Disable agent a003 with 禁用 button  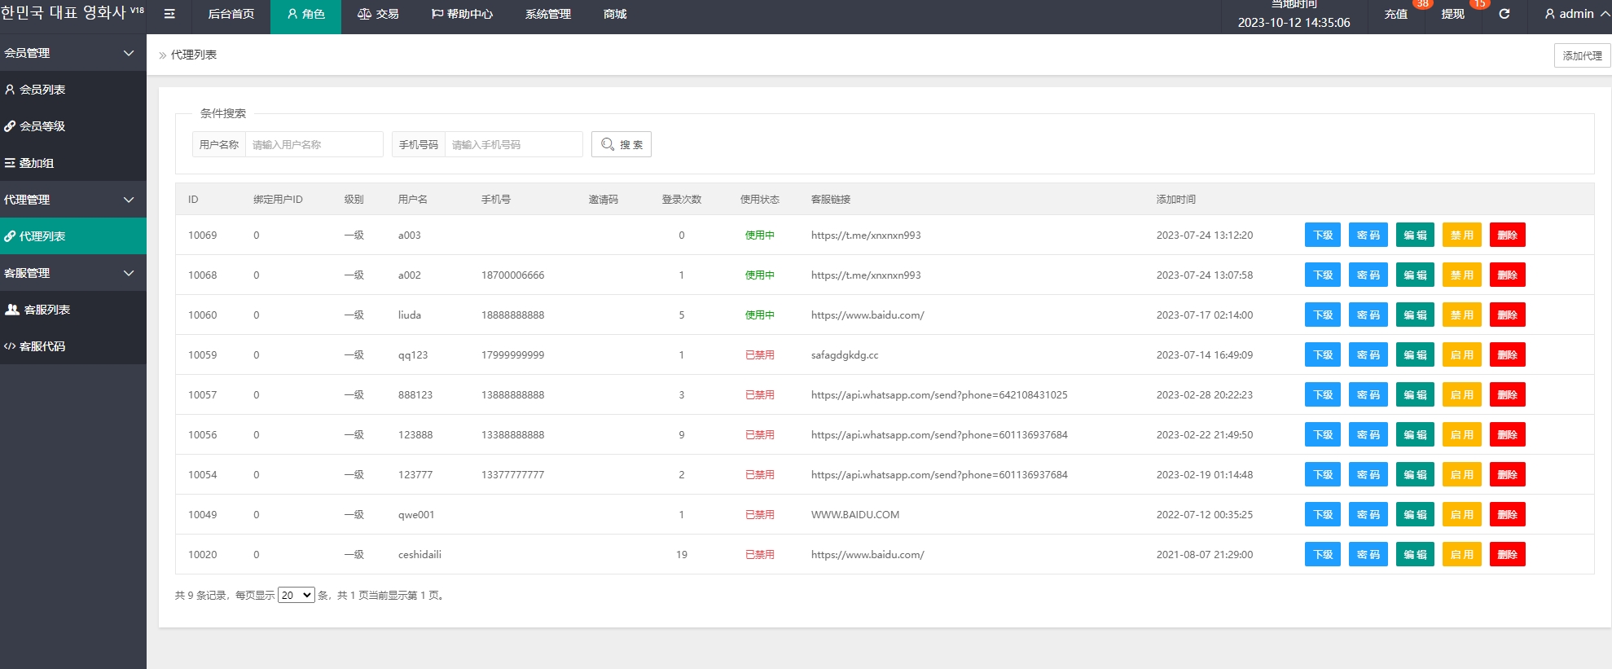tap(1461, 235)
